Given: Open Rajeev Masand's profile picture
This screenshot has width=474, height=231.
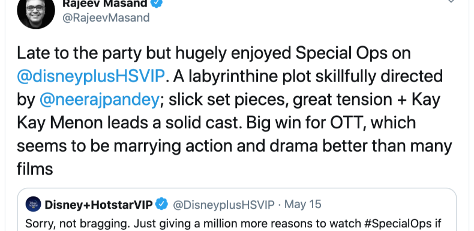Looking at the screenshot, I should [35, 11].
